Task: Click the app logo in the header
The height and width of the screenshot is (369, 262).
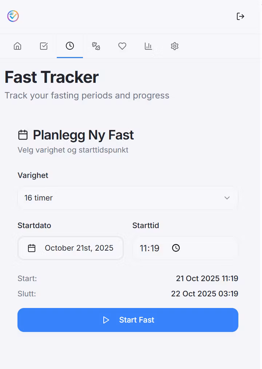Action: point(13,16)
